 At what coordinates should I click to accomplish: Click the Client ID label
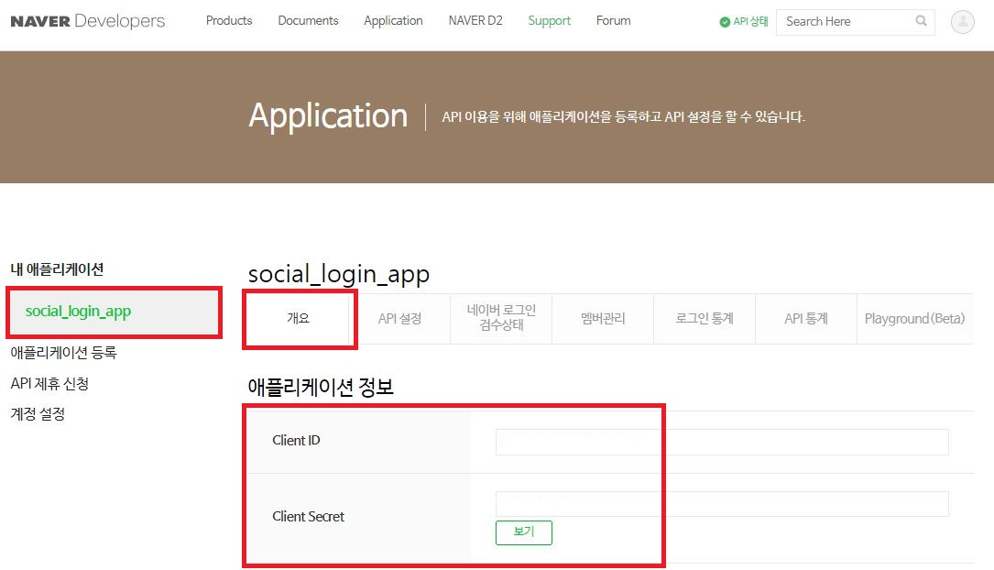[x=296, y=440]
